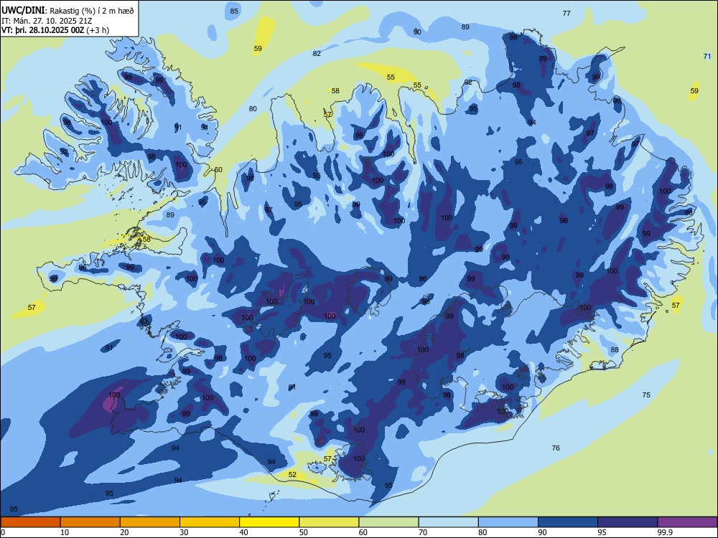This screenshot has width=718, height=538.
Task: Click the legend label '50' on the color scale
Action: click(303, 532)
